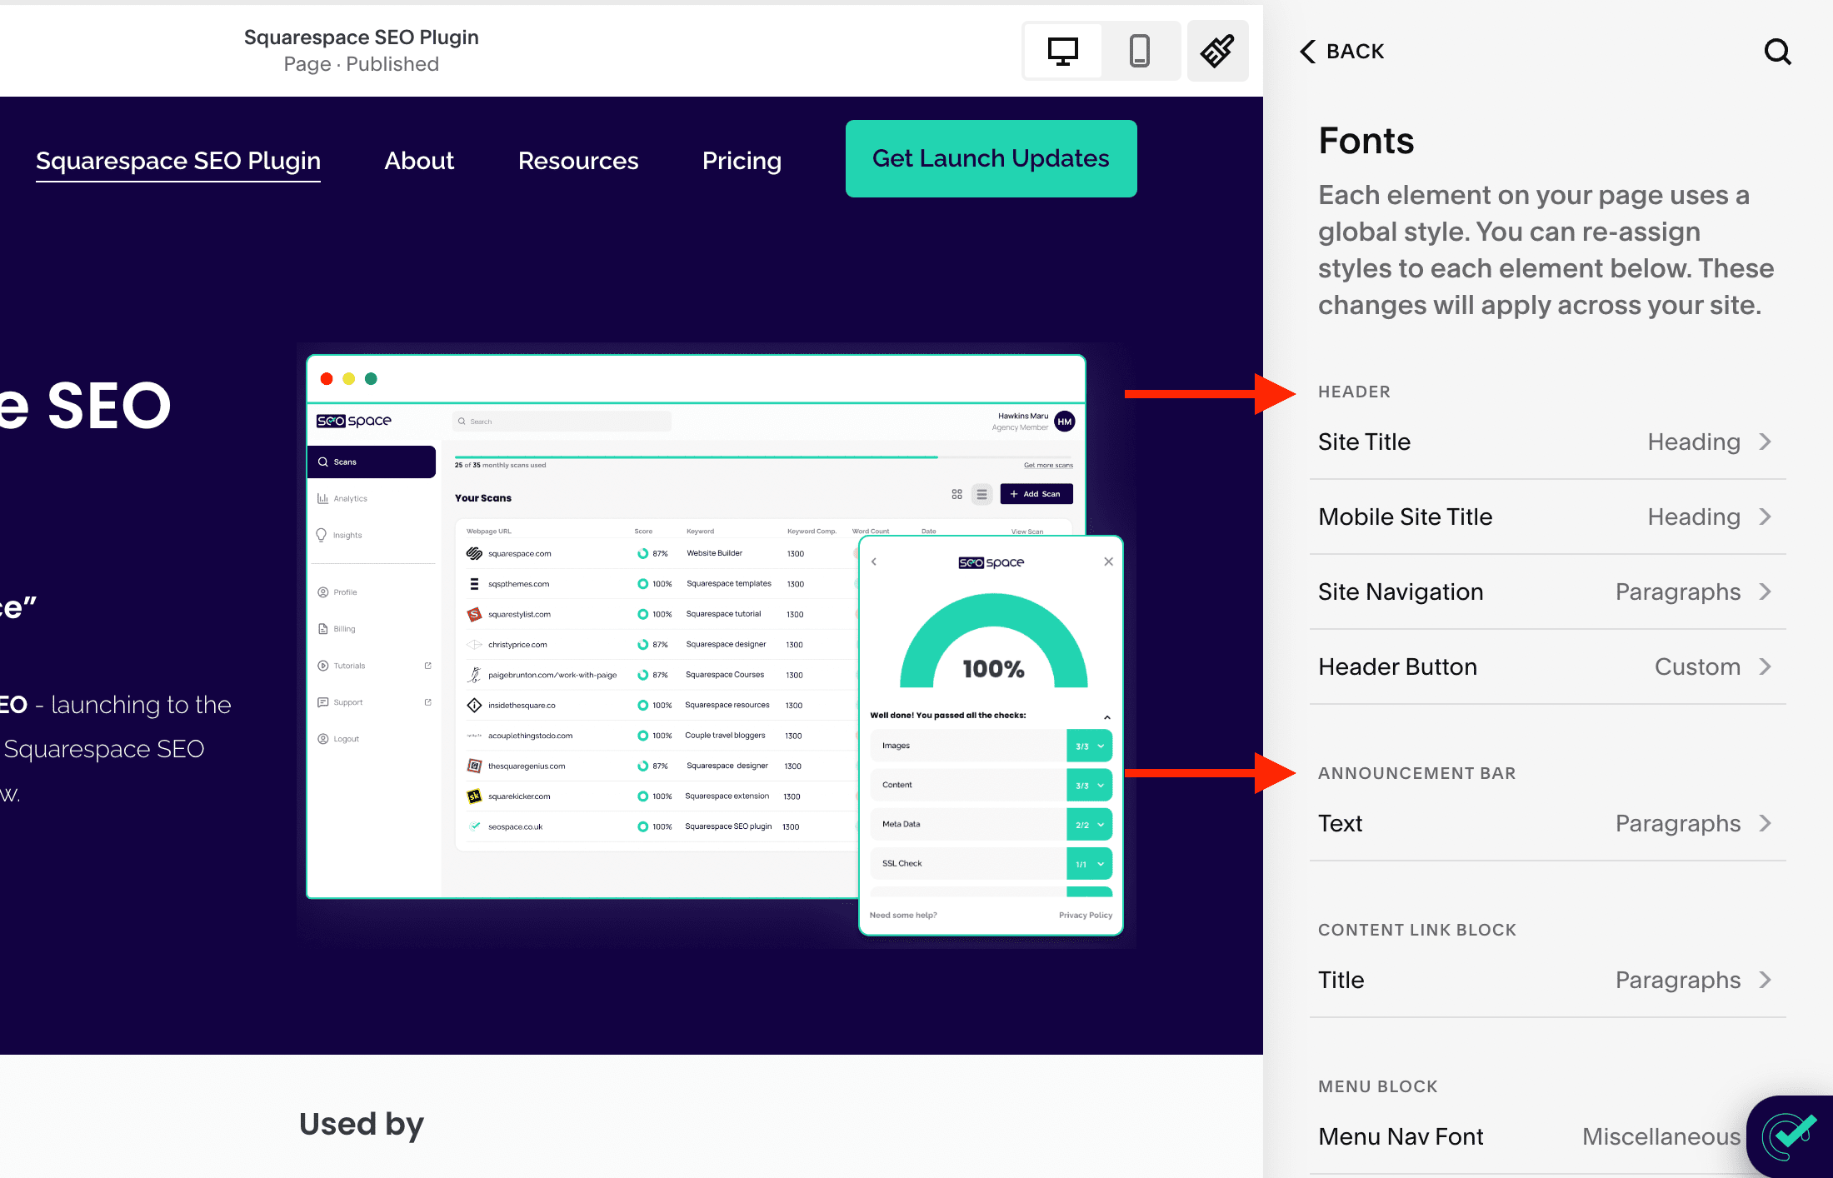The image size is (1833, 1178).
Task: Click the list view icon above Your Scans
Action: pyautogui.click(x=981, y=493)
